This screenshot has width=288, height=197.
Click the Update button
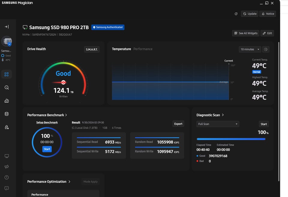(250, 14)
